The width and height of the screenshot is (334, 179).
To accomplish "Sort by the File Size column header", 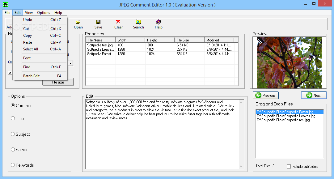I will click(190, 40).
